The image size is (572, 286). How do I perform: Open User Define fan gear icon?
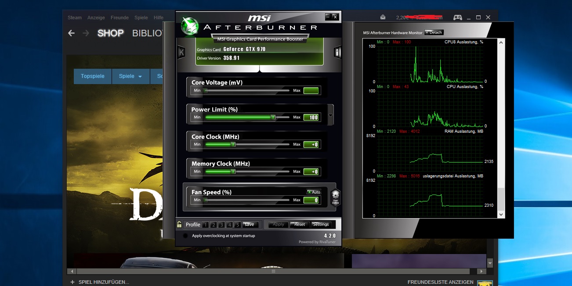click(x=335, y=198)
